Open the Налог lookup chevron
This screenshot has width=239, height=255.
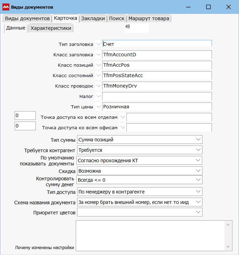tap(98, 96)
